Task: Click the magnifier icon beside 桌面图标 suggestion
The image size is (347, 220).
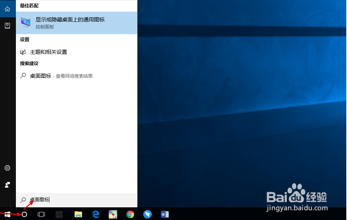Action: pos(23,76)
